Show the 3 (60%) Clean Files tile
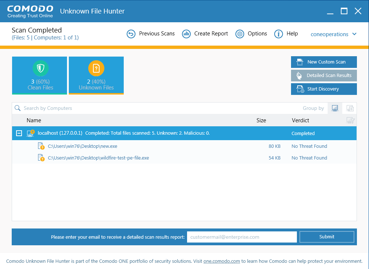The image size is (369, 269). (40, 76)
